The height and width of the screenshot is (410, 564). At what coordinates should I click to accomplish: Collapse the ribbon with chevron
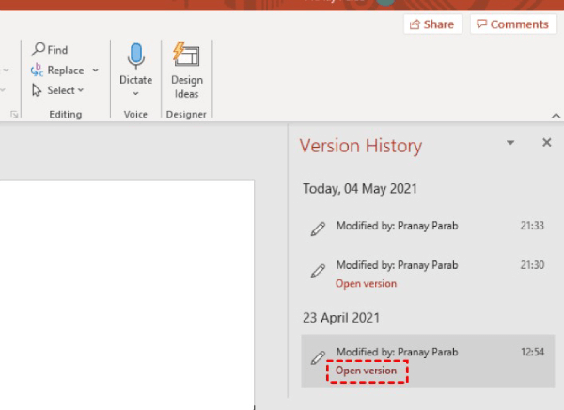tap(556, 116)
